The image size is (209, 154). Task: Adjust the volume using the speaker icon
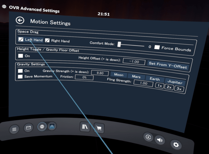[x=160, y=140]
